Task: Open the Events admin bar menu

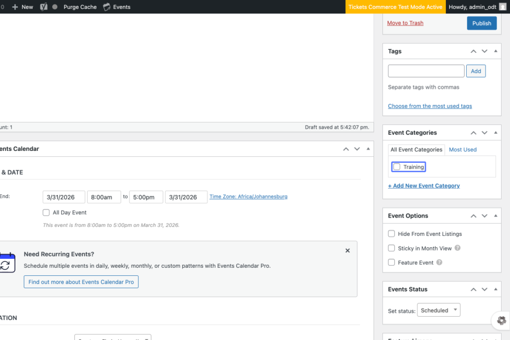Action: click(x=117, y=7)
